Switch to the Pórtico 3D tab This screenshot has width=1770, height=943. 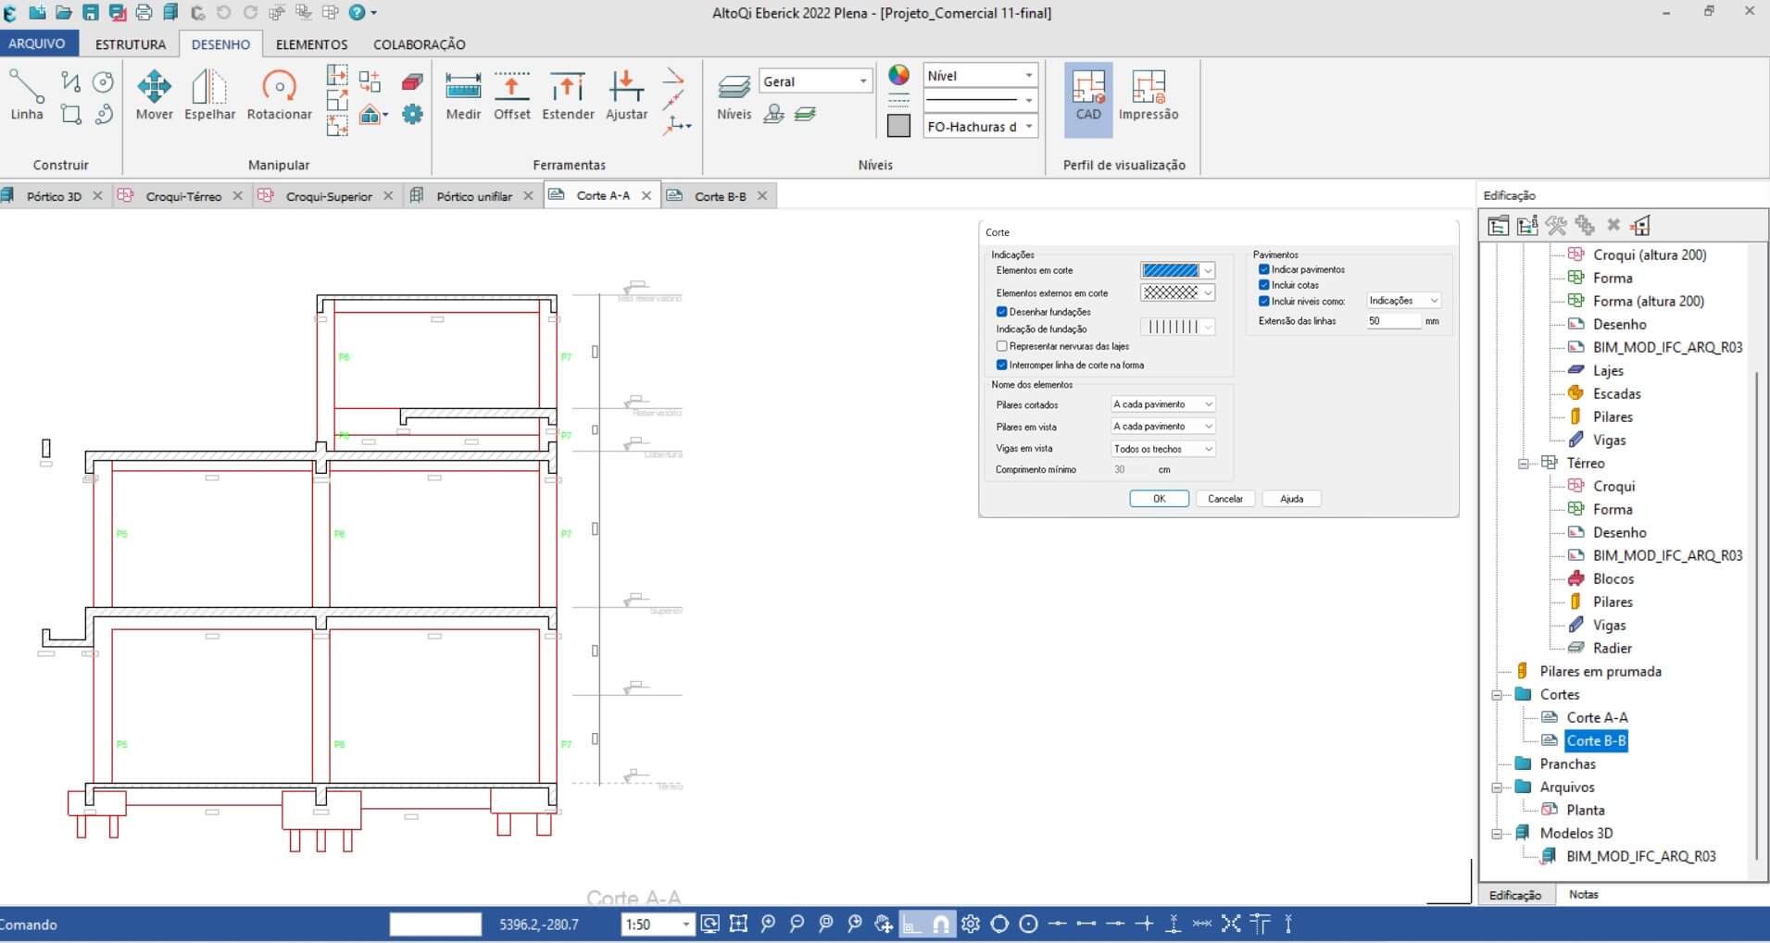[x=54, y=196]
